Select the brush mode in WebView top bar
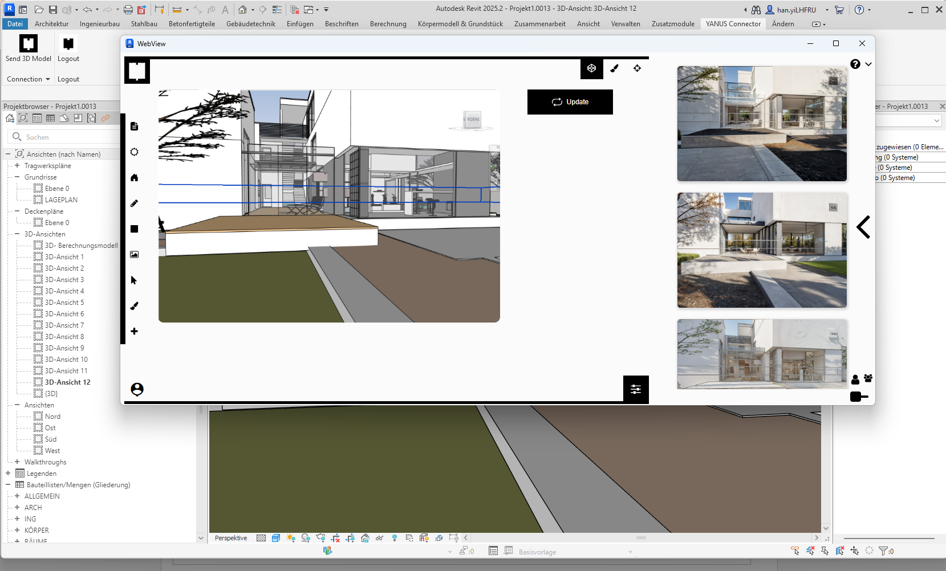The height and width of the screenshot is (571, 946). [614, 68]
